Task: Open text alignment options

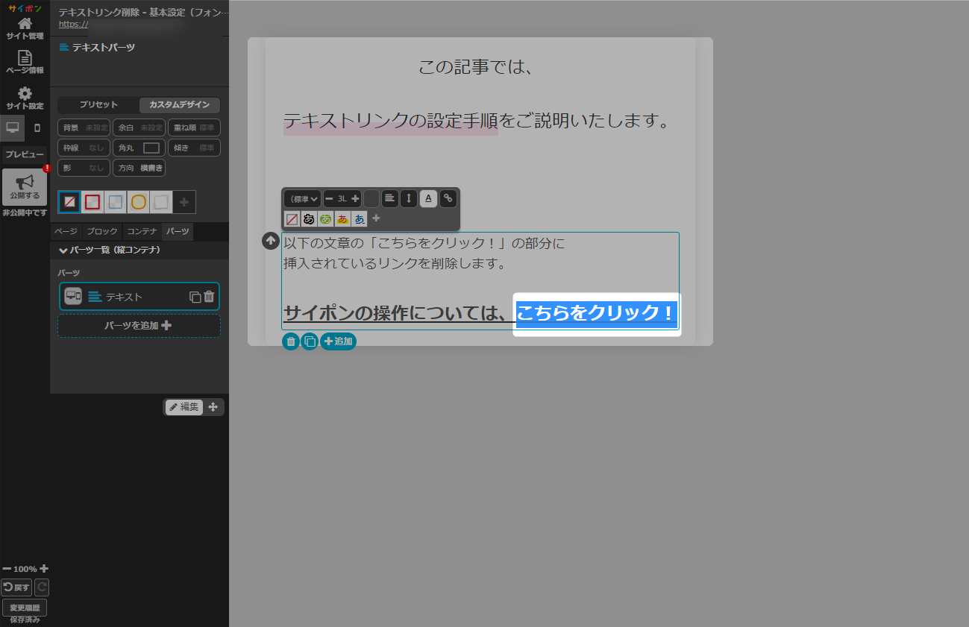Action: (389, 199)
